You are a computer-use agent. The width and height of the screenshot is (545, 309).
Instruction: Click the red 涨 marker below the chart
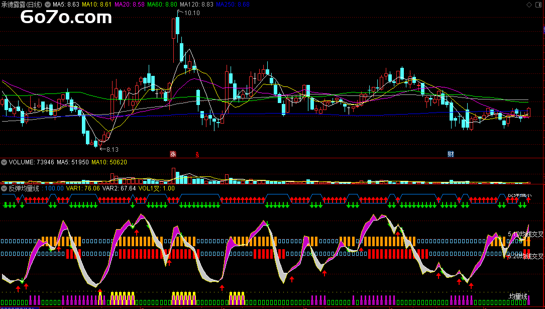point(173,154)
